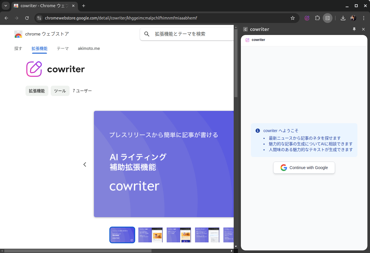370x253 pixels.
Task: Select the third screenshot thumbnail
Action: coord(179,235)
